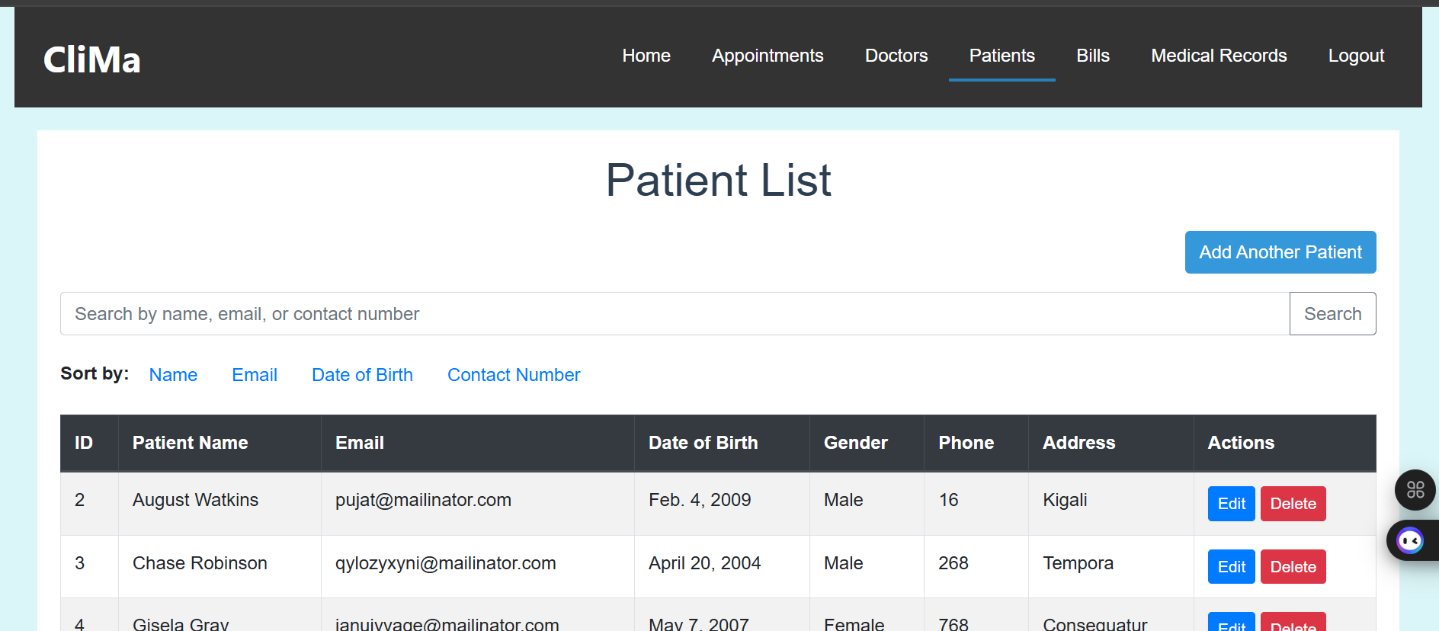Select the Patients tab
Viewport: 1439px width, 631px height.
coord(1002,56)
